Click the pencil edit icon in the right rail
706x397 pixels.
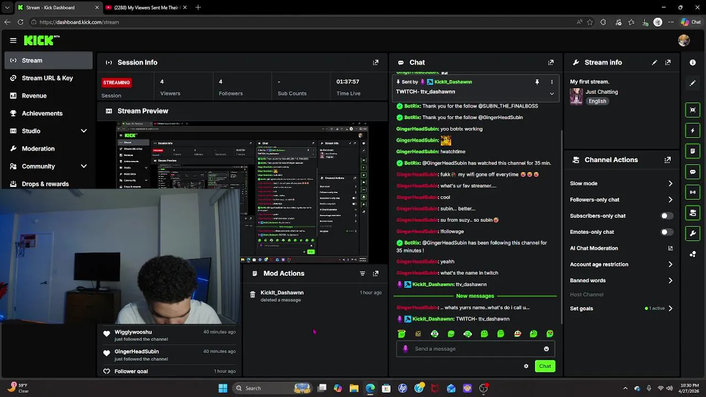[693, 83]
